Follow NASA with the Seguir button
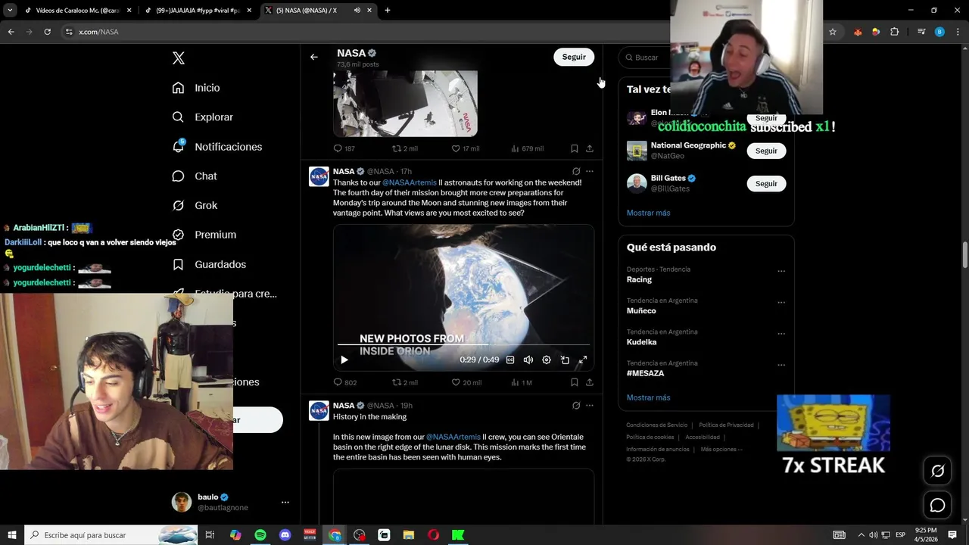Image resolution: width=969 pixels, height=545 pixels. 574,57
